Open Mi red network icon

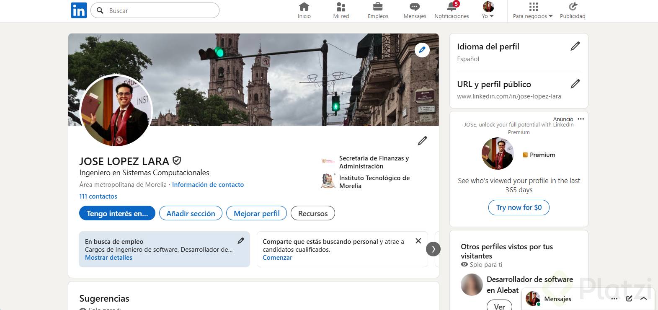pos(341,7)
